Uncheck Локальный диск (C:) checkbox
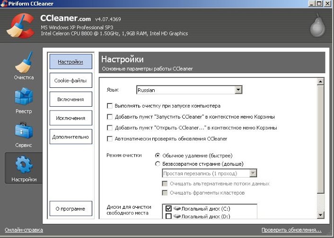 tap(168, 208)
